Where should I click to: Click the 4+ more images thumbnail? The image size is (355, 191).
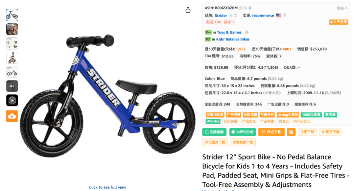(12, 86)
